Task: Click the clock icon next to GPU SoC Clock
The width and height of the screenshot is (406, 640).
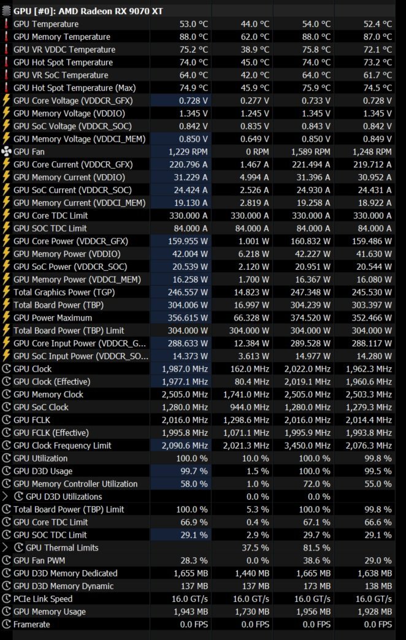Action: click(6, 407)
